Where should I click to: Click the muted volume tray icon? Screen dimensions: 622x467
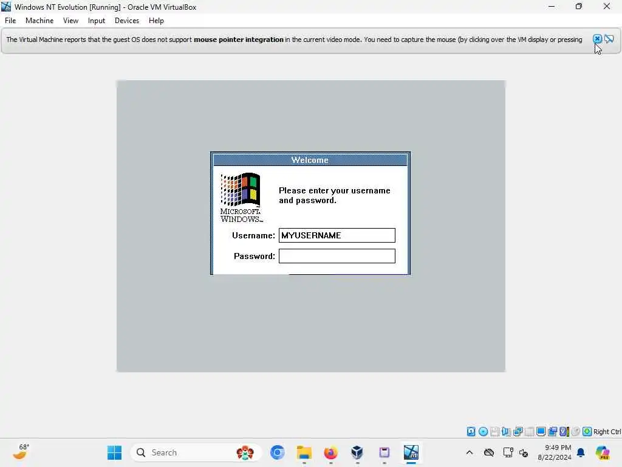[524, 452]
